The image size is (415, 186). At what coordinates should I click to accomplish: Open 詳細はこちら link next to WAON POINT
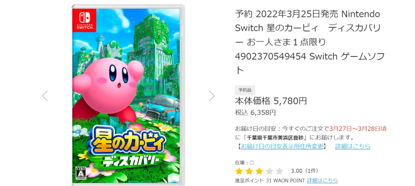tap(322, 180)
